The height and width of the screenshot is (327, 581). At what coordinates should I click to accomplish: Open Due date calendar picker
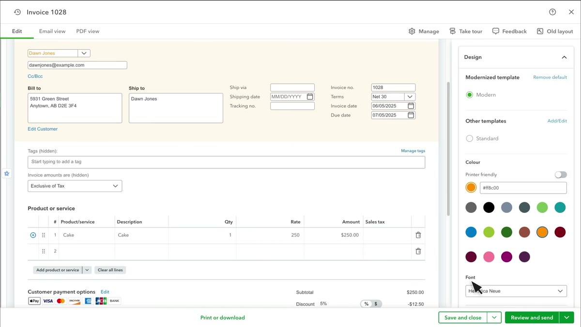[x=411, y=115]
